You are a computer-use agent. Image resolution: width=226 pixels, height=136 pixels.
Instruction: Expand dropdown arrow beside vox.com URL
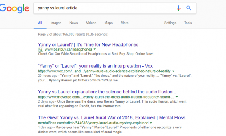173,71
